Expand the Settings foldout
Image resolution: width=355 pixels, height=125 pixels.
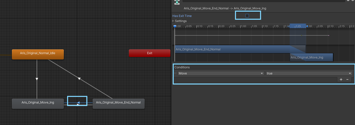click(173, 21)
